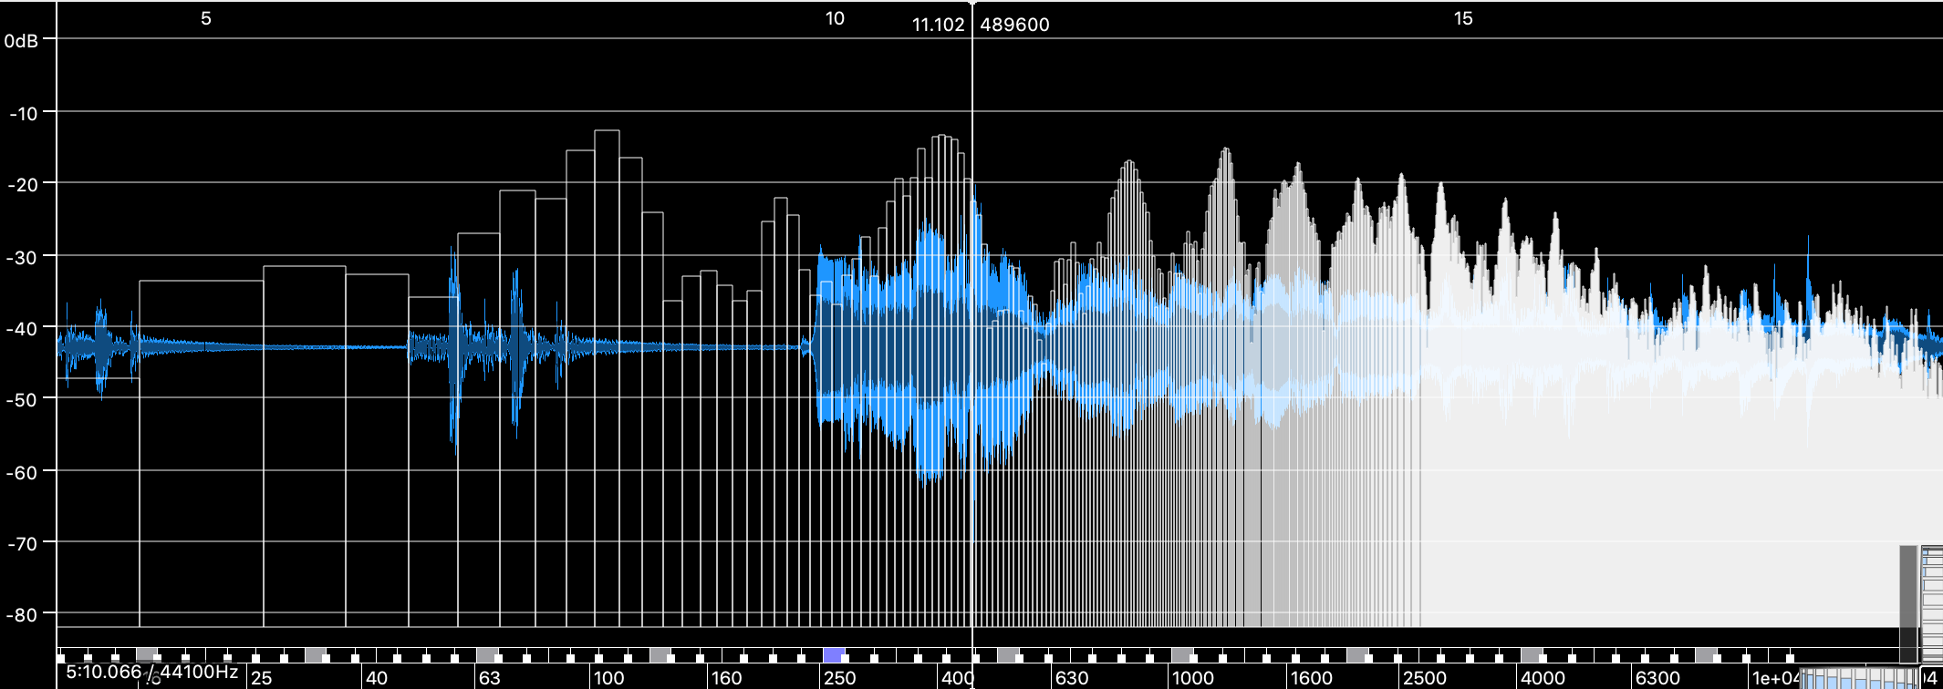
Task: Click the 160 frequency label
Action: [x=726, y=678]
